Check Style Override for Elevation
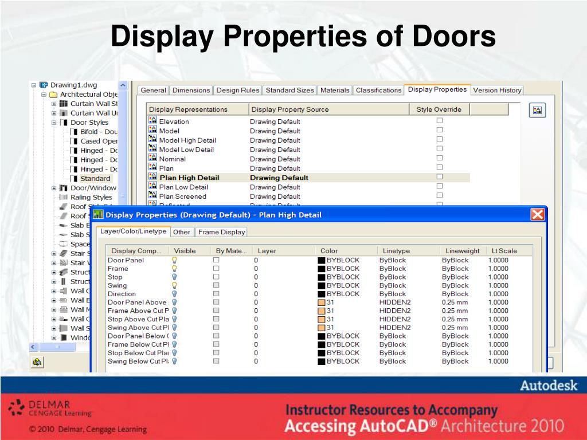 (x=440, y=120)
